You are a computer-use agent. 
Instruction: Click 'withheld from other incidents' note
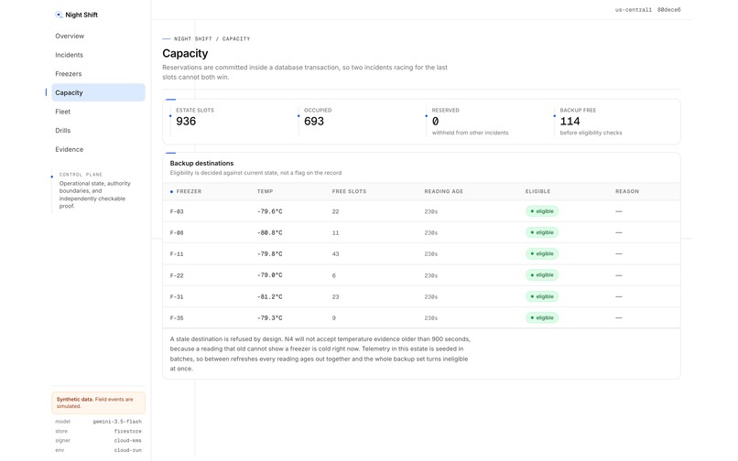click(x=471, y=133)
